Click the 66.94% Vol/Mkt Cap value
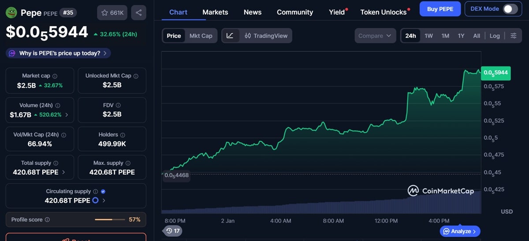The height and width of the screenshot is (241, 529). [39, 144]
